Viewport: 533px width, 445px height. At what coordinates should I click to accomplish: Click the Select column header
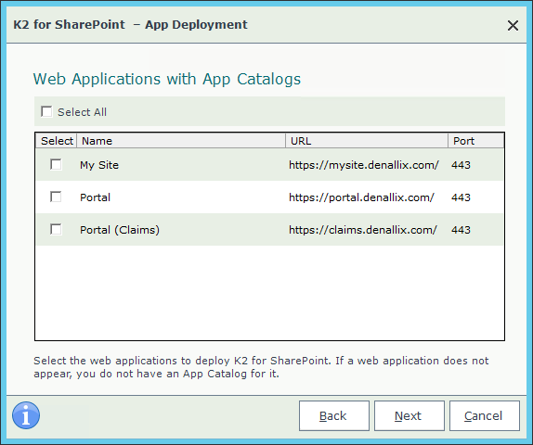click(57, 141)
